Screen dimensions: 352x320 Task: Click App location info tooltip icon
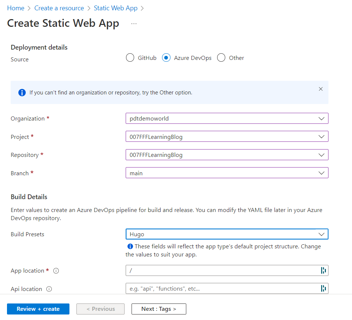[56, 271]
